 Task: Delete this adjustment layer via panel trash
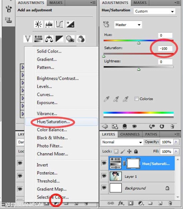pyautogui.click(x=172, y=126)
